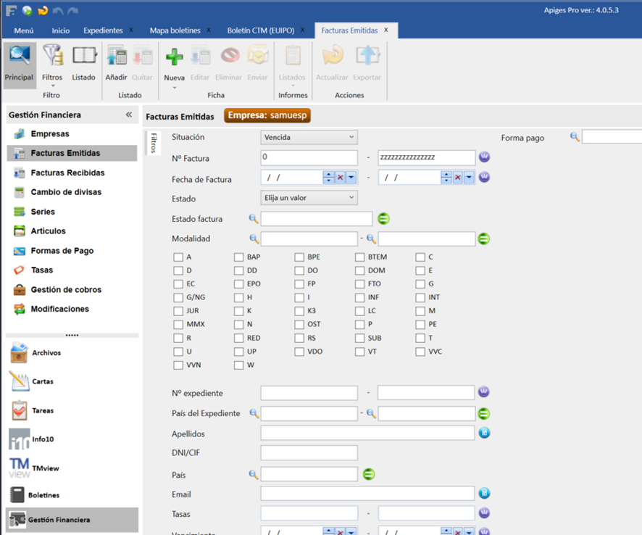Open the Situación dropdown showing Vencida
This screenshot has height=535, width=642.
pos(309,137)
